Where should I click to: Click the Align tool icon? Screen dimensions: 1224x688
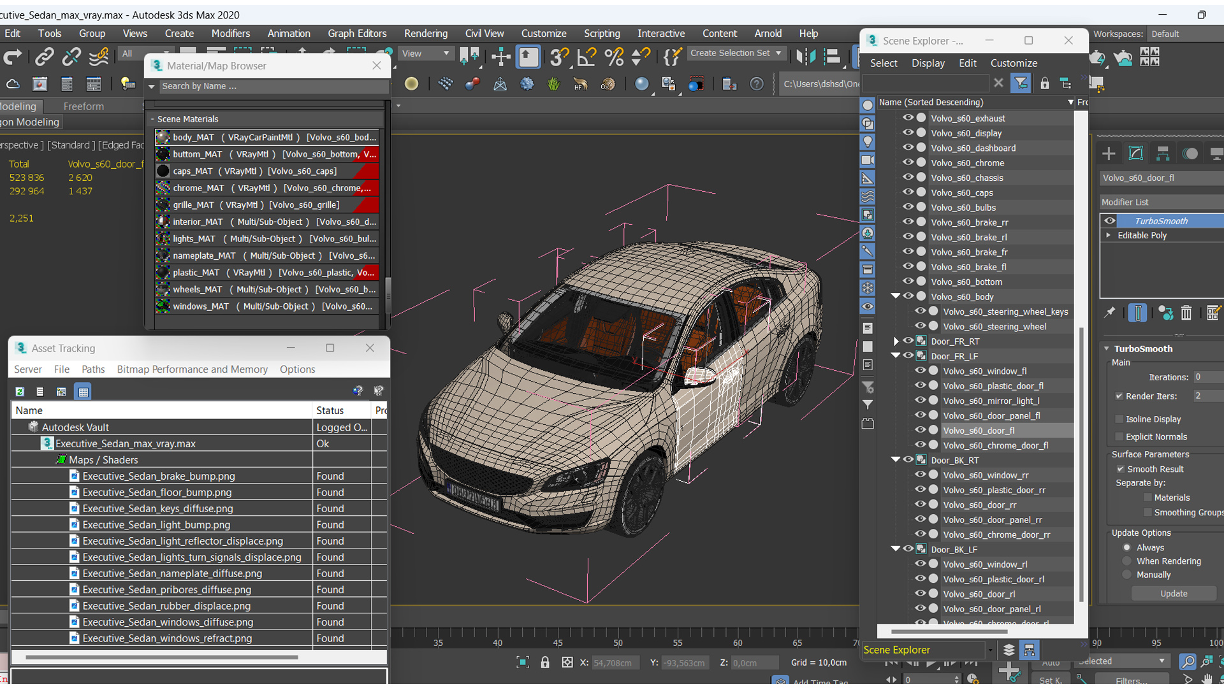(x=832, y=57)
